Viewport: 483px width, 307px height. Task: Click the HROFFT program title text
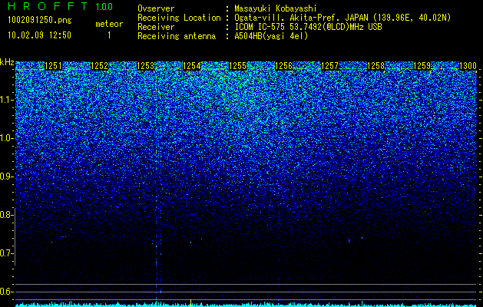(48, 6)
